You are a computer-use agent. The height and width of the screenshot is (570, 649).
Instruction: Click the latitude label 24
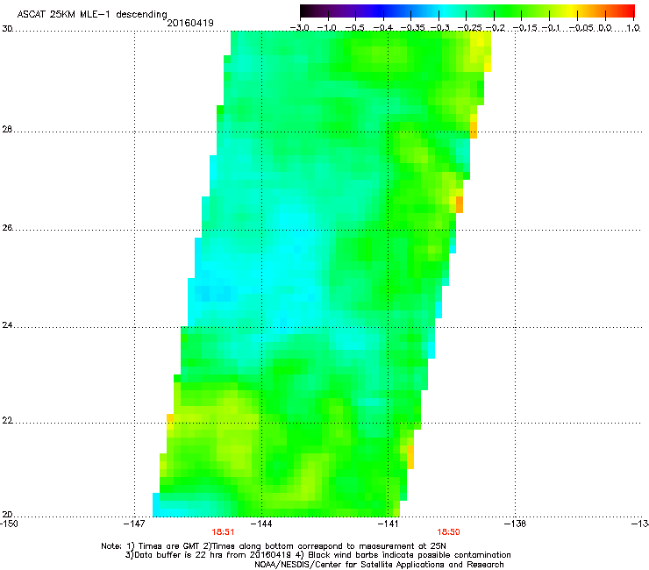7,325
